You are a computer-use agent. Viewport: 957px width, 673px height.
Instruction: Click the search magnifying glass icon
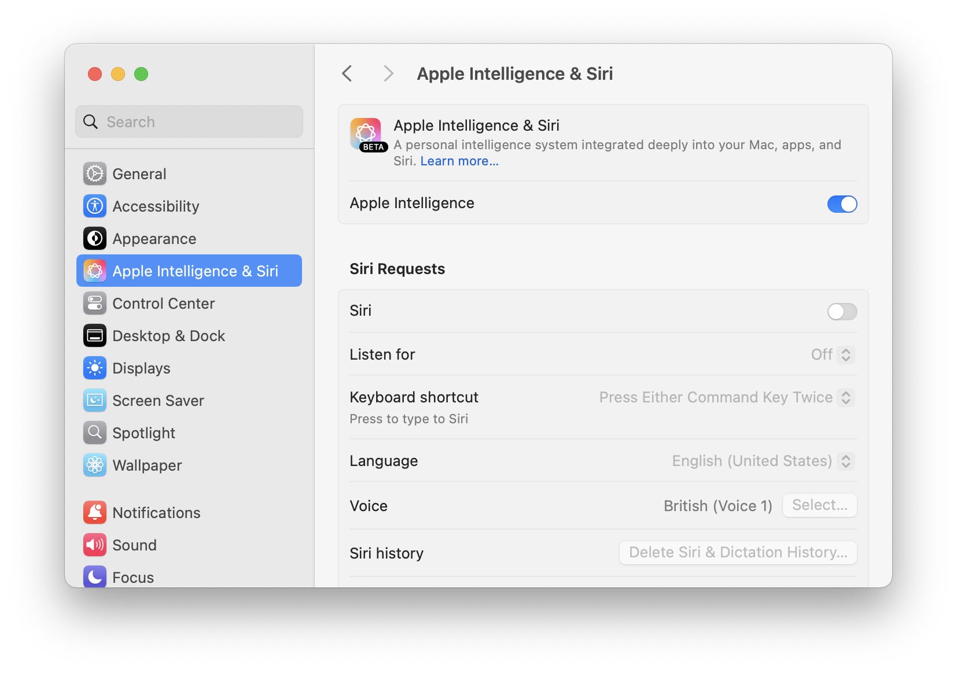(91, 121)
